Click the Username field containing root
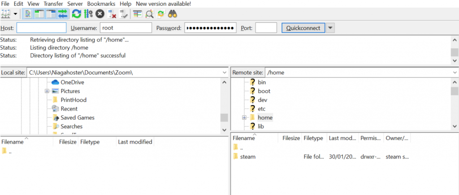 pyautogui.click(x=126, y=28)
